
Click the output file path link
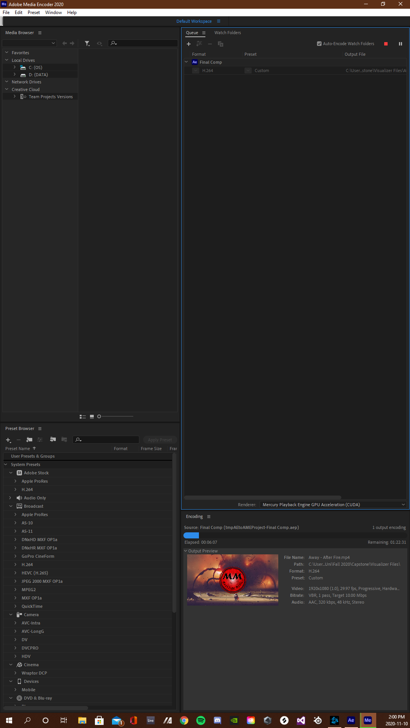click(375, 71)
